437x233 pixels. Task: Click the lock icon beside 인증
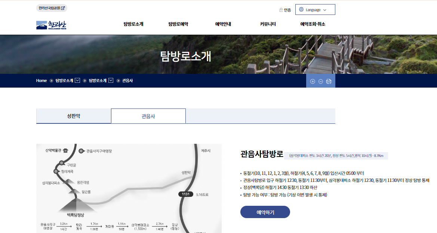(281, 9)
